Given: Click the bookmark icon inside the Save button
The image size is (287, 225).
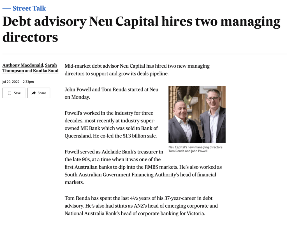Looking at the screenshot, I should point(10,93).
